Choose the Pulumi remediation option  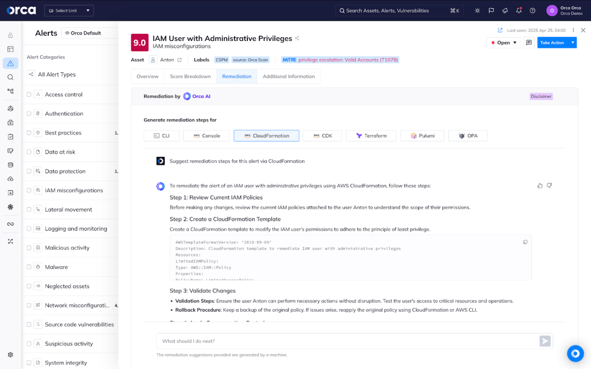tap(422, 136)
